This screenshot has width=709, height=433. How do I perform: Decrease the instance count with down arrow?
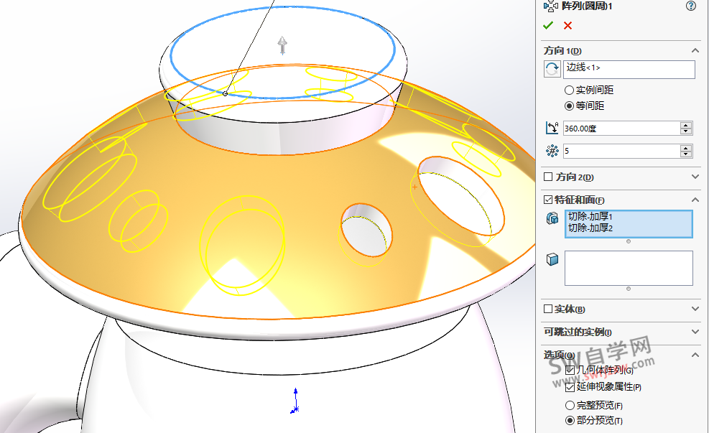686,154
